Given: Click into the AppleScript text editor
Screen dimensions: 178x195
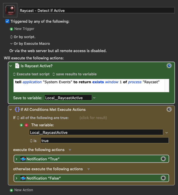Looking at the screenshot, I should 91,86.
